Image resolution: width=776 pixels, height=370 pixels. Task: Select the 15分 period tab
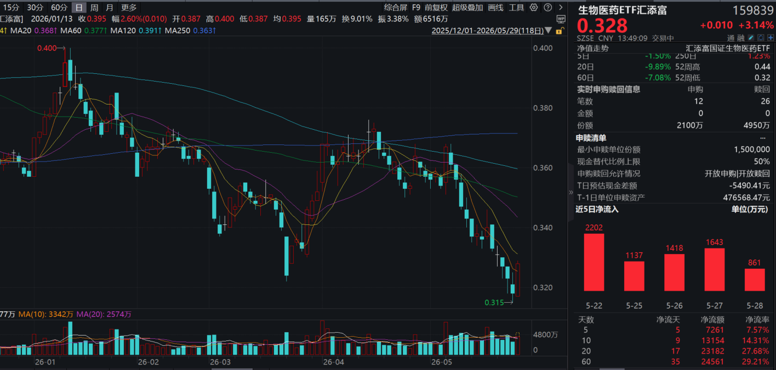pos(10,8)
